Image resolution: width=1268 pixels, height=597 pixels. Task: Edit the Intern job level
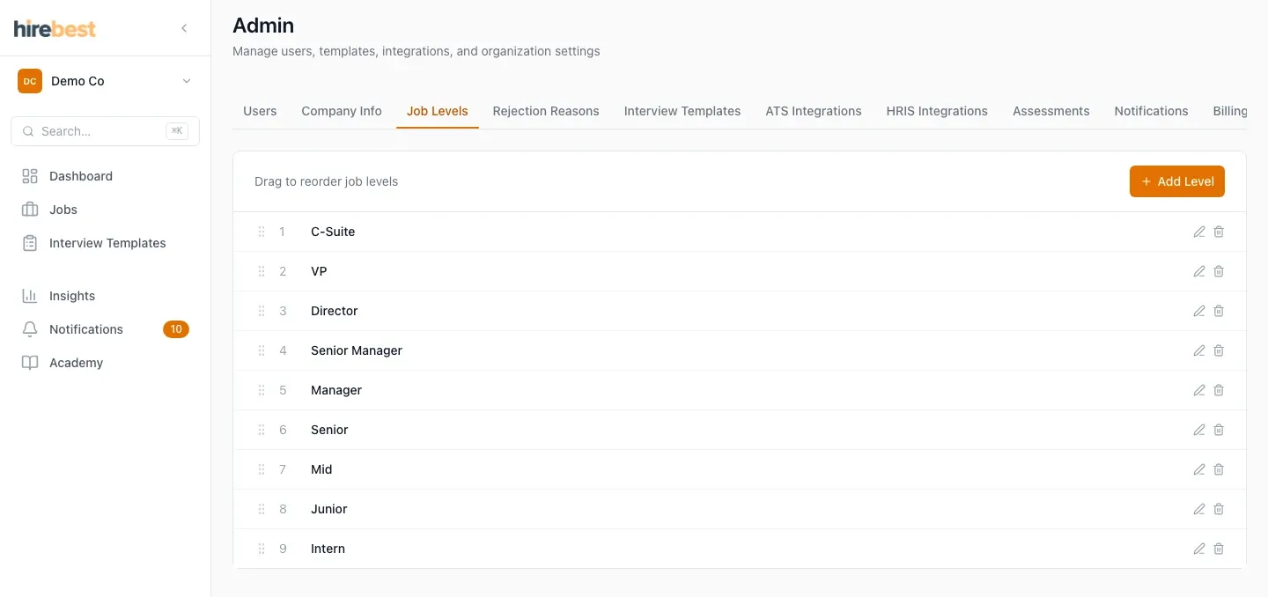[1198, 549]
